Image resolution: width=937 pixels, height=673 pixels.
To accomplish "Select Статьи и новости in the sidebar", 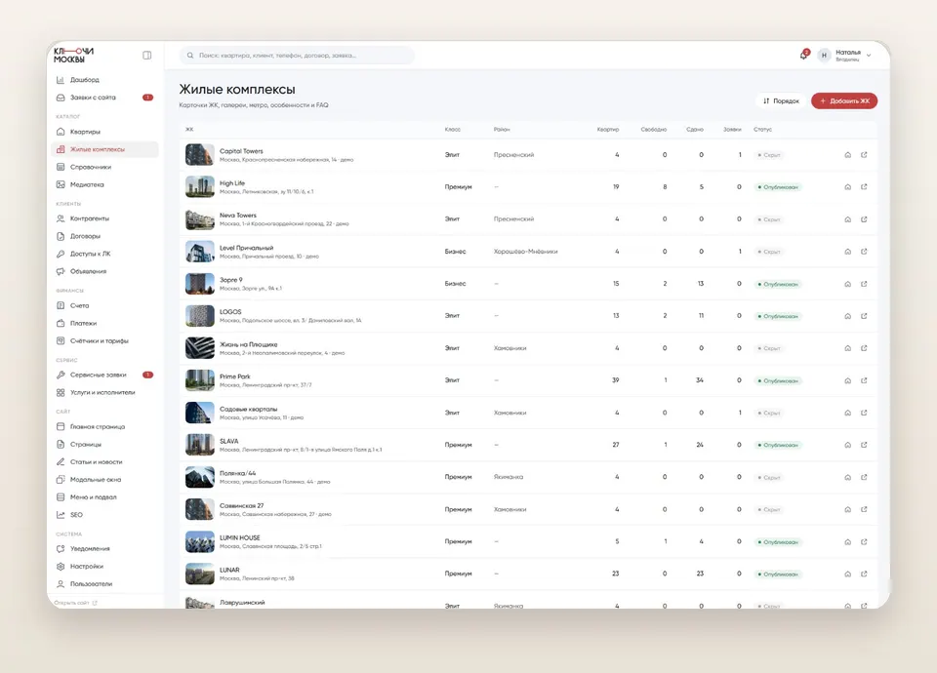I will click(105, 462).
